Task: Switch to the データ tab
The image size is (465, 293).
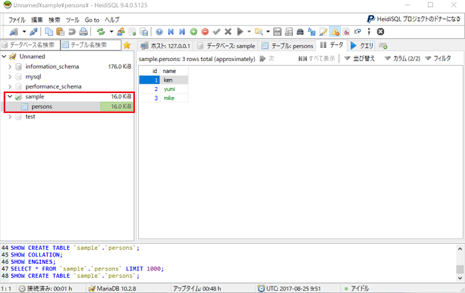Action: 331,45
